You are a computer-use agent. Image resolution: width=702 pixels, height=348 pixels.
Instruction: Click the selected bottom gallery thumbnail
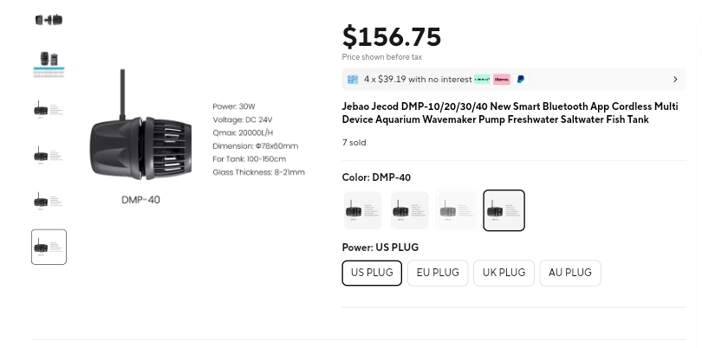pos(49,247)
